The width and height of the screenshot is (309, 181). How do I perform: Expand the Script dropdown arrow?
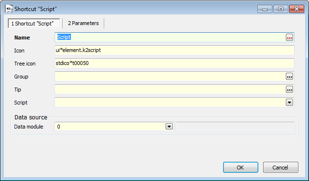(289, 103)
